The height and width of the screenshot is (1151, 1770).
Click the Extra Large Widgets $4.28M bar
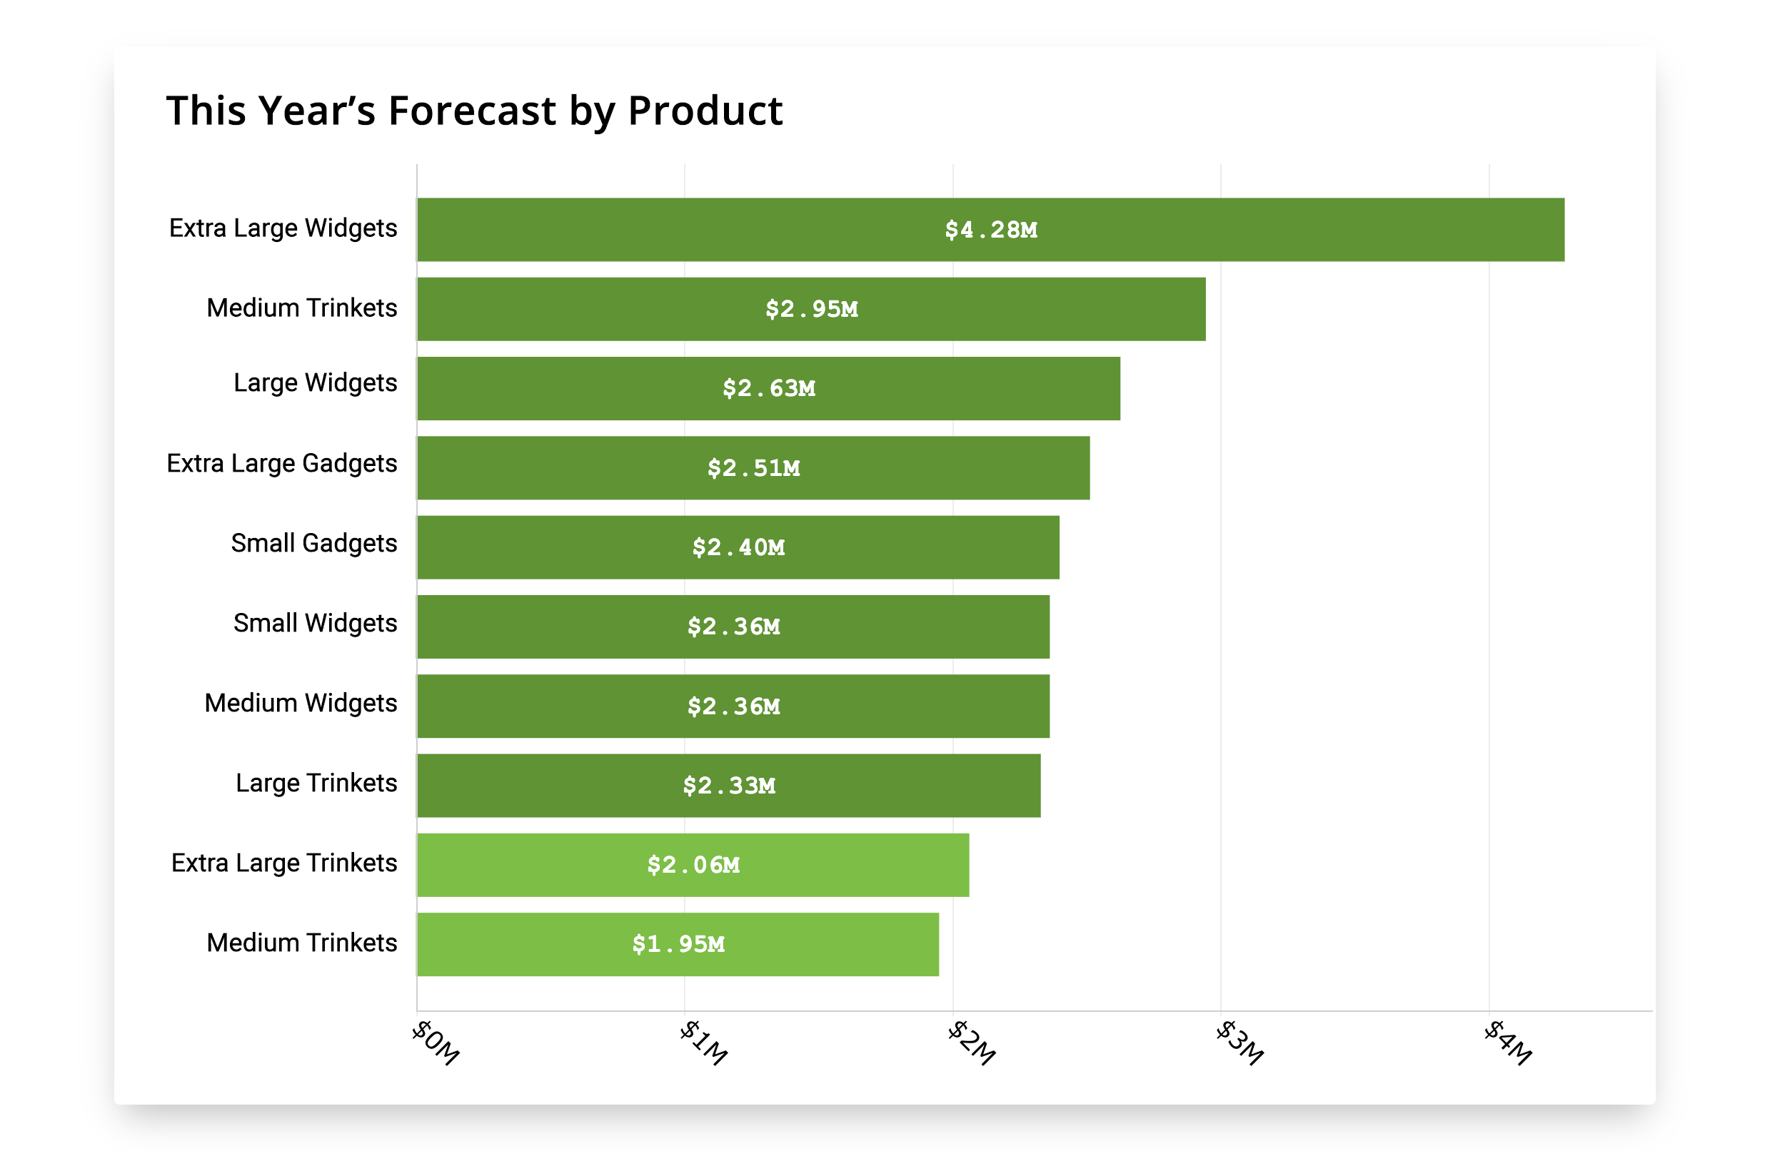tap(990, 230)
